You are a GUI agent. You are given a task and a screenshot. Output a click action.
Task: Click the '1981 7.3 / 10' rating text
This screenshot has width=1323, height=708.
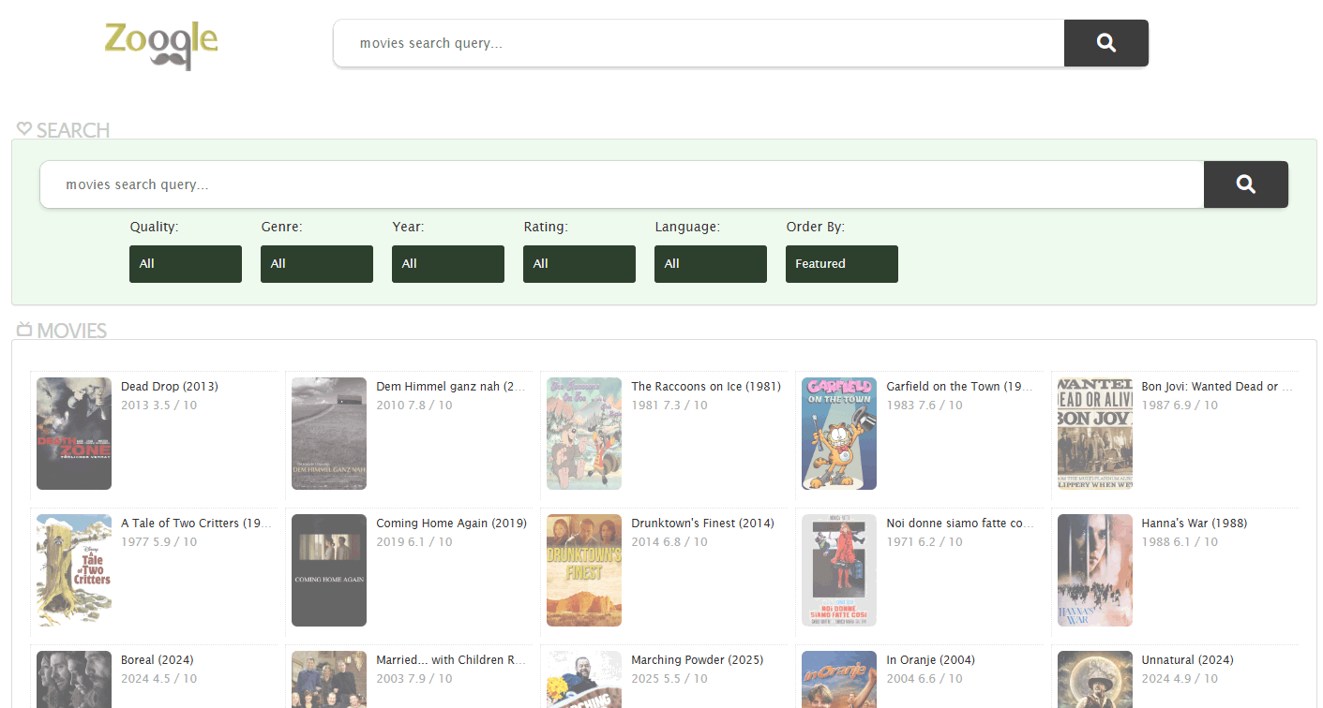(669, 406)
